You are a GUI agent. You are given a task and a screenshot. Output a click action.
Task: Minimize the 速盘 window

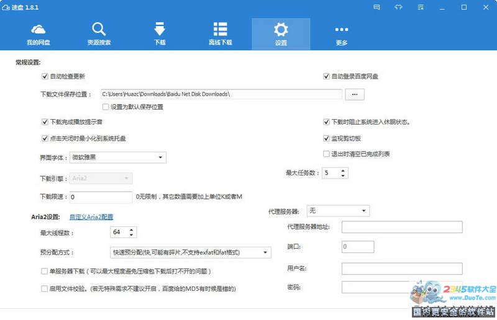click(442, 7)
